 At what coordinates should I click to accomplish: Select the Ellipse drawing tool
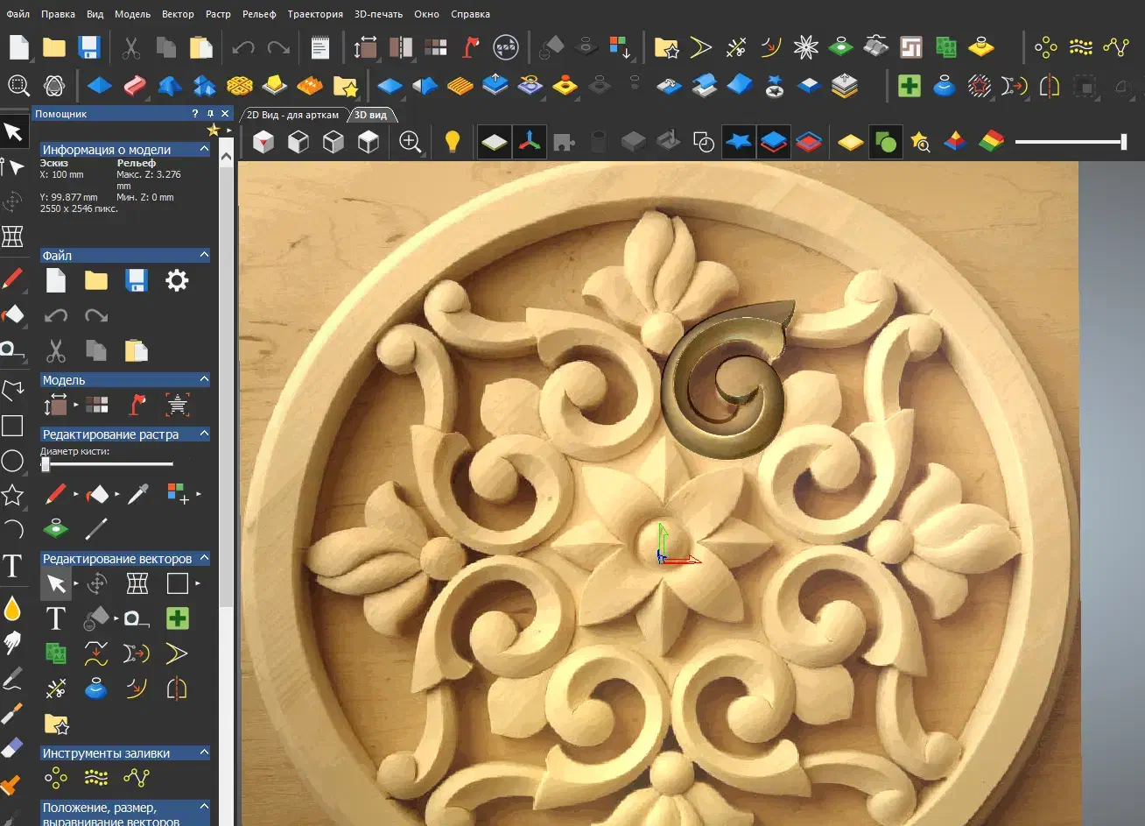point(12,461)
